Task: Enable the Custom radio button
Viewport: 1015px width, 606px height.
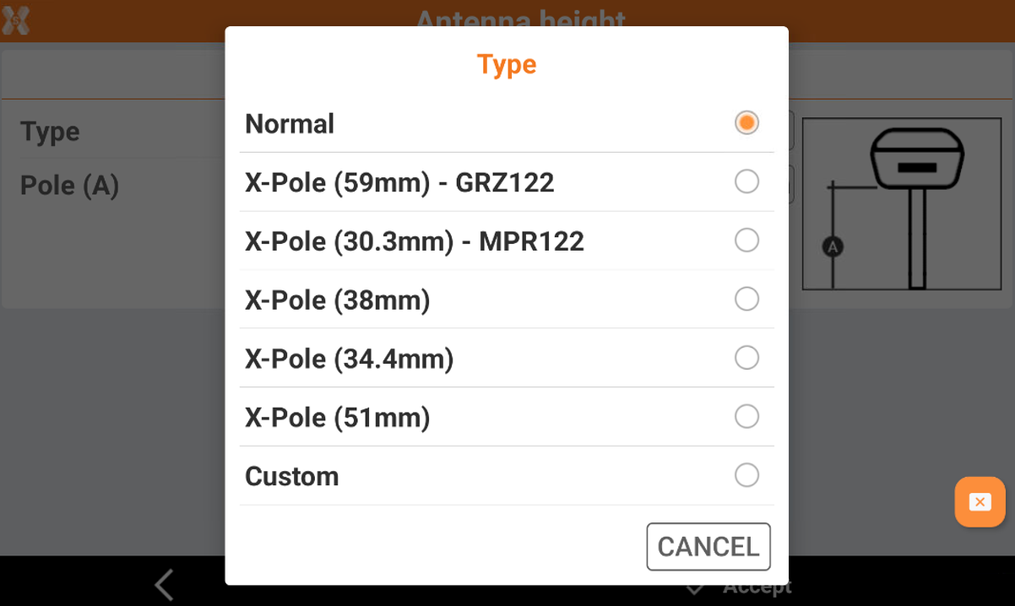Action: pos(746,476)
